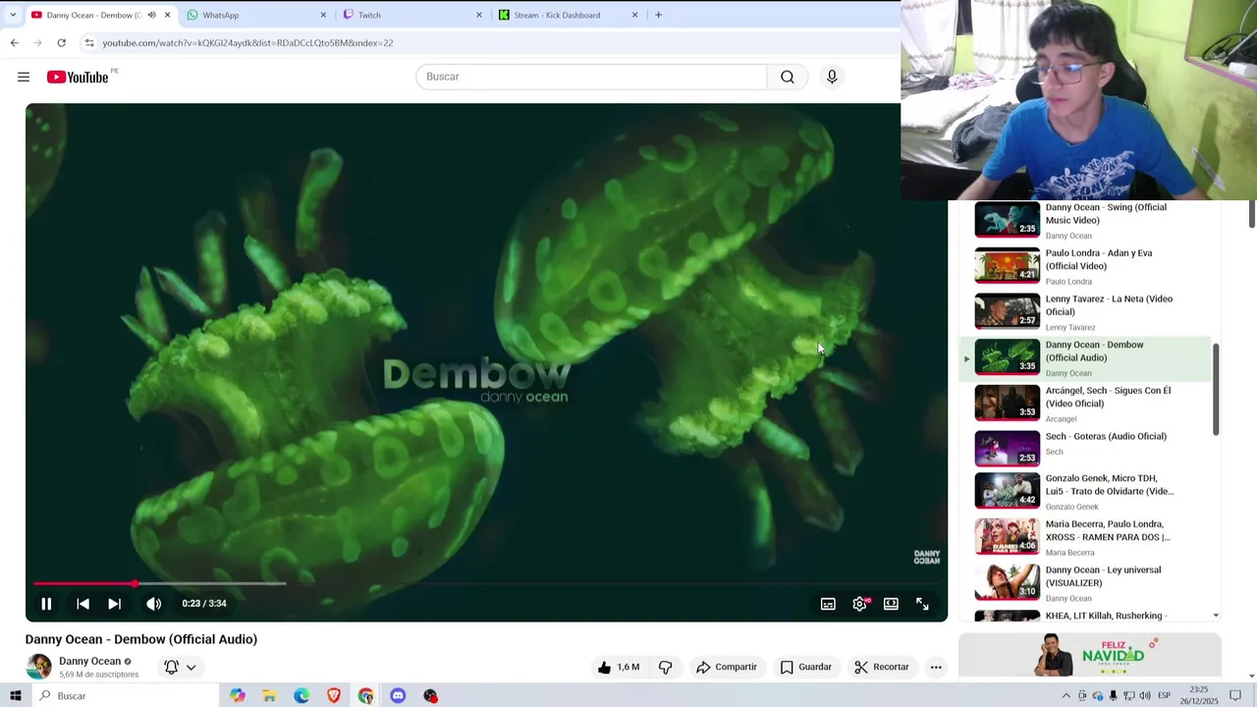Switch to theater mode
Image resolution: width=1257 pixels, height=707 pixels.
tap(891, 604)
